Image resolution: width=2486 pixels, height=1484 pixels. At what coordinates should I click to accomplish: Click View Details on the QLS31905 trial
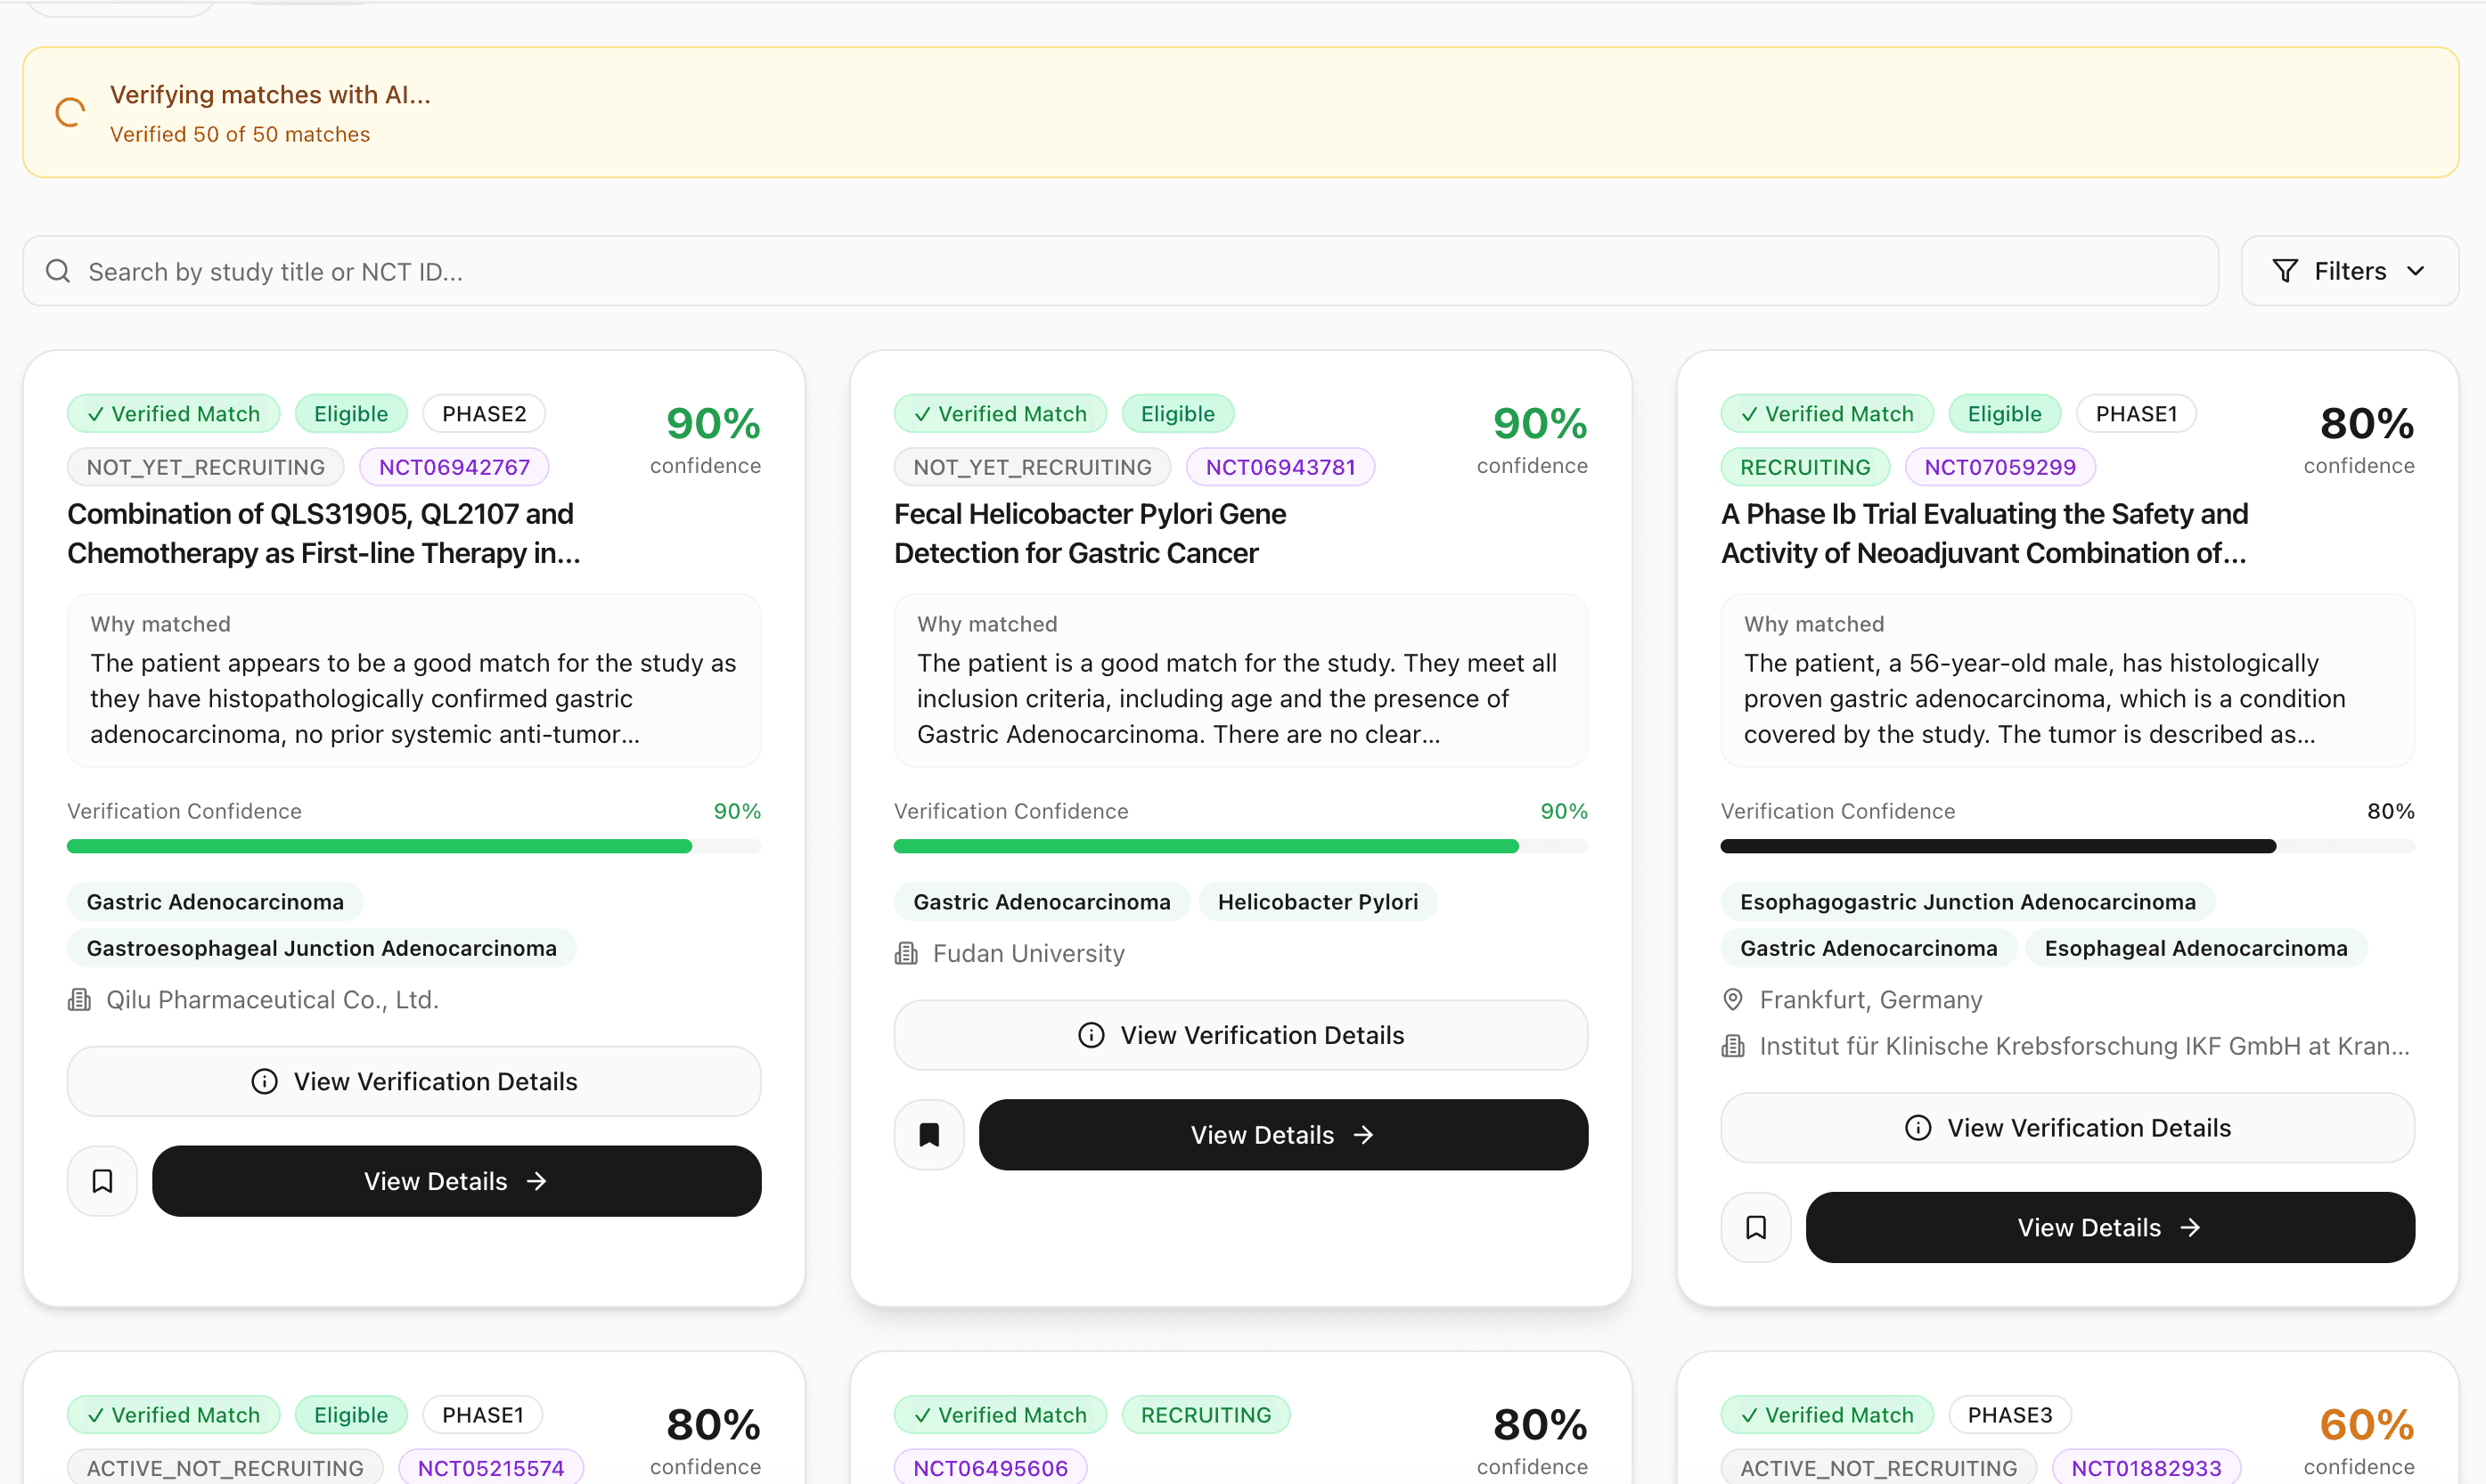pos(457,1181)
